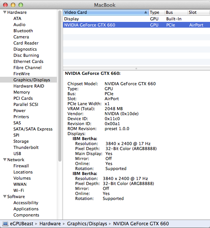Select USB in the sidebar
The height and width of the screenshot is (228, 210).
pyautogui.click(x=17, y=154)
